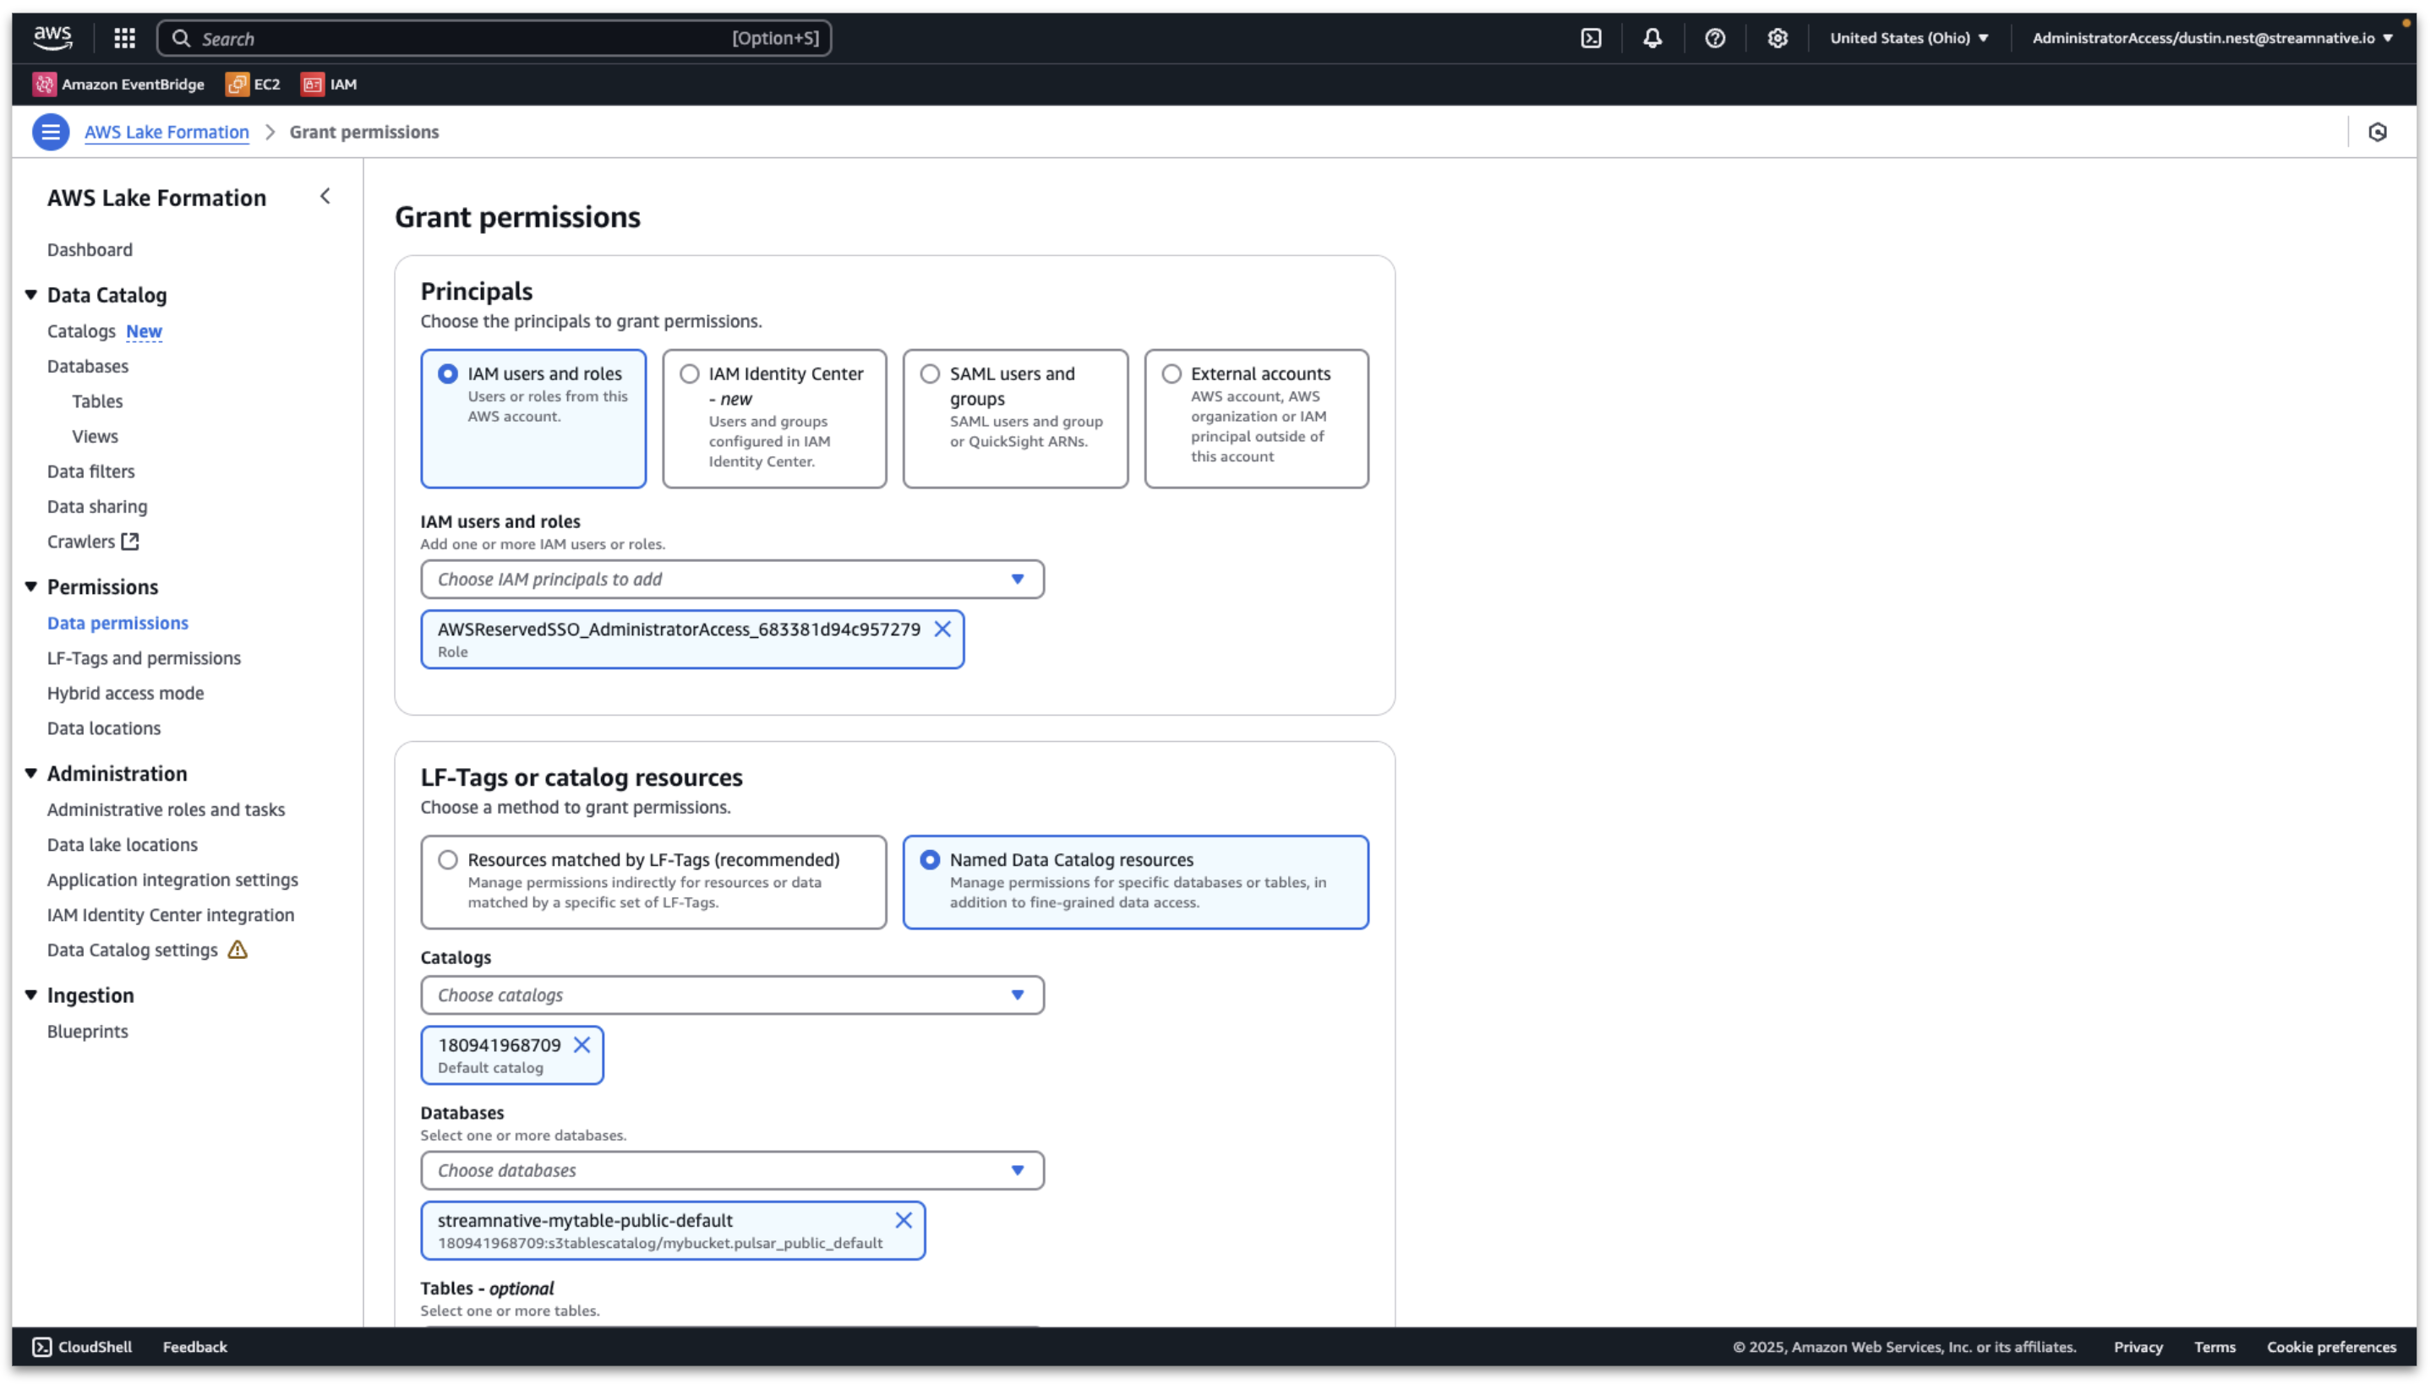The image size is (2436, 1384).
Task: Open the notifications bell
Action: (1652, 38)
